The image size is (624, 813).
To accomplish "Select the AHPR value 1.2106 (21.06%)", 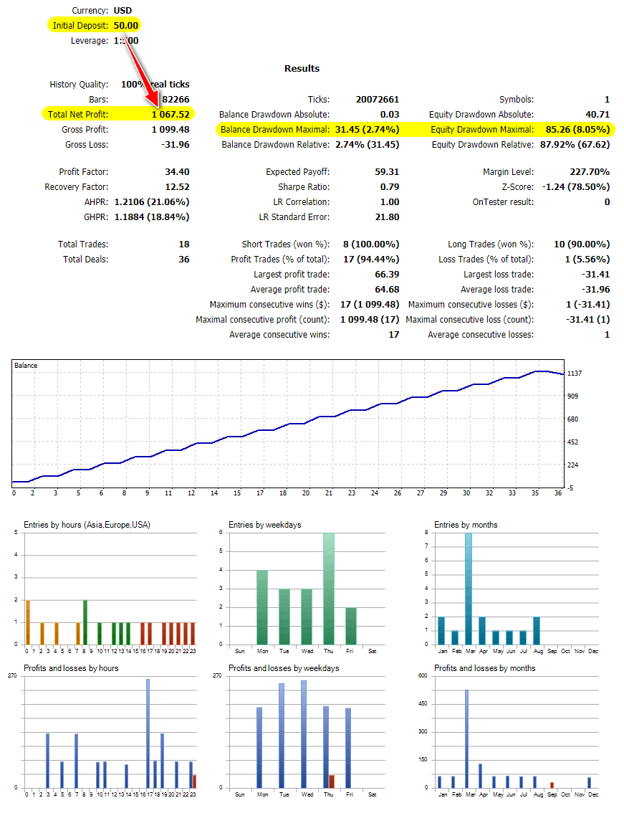I will point(152,201).
